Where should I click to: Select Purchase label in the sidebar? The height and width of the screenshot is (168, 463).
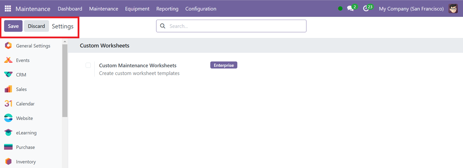click(25, 147)
